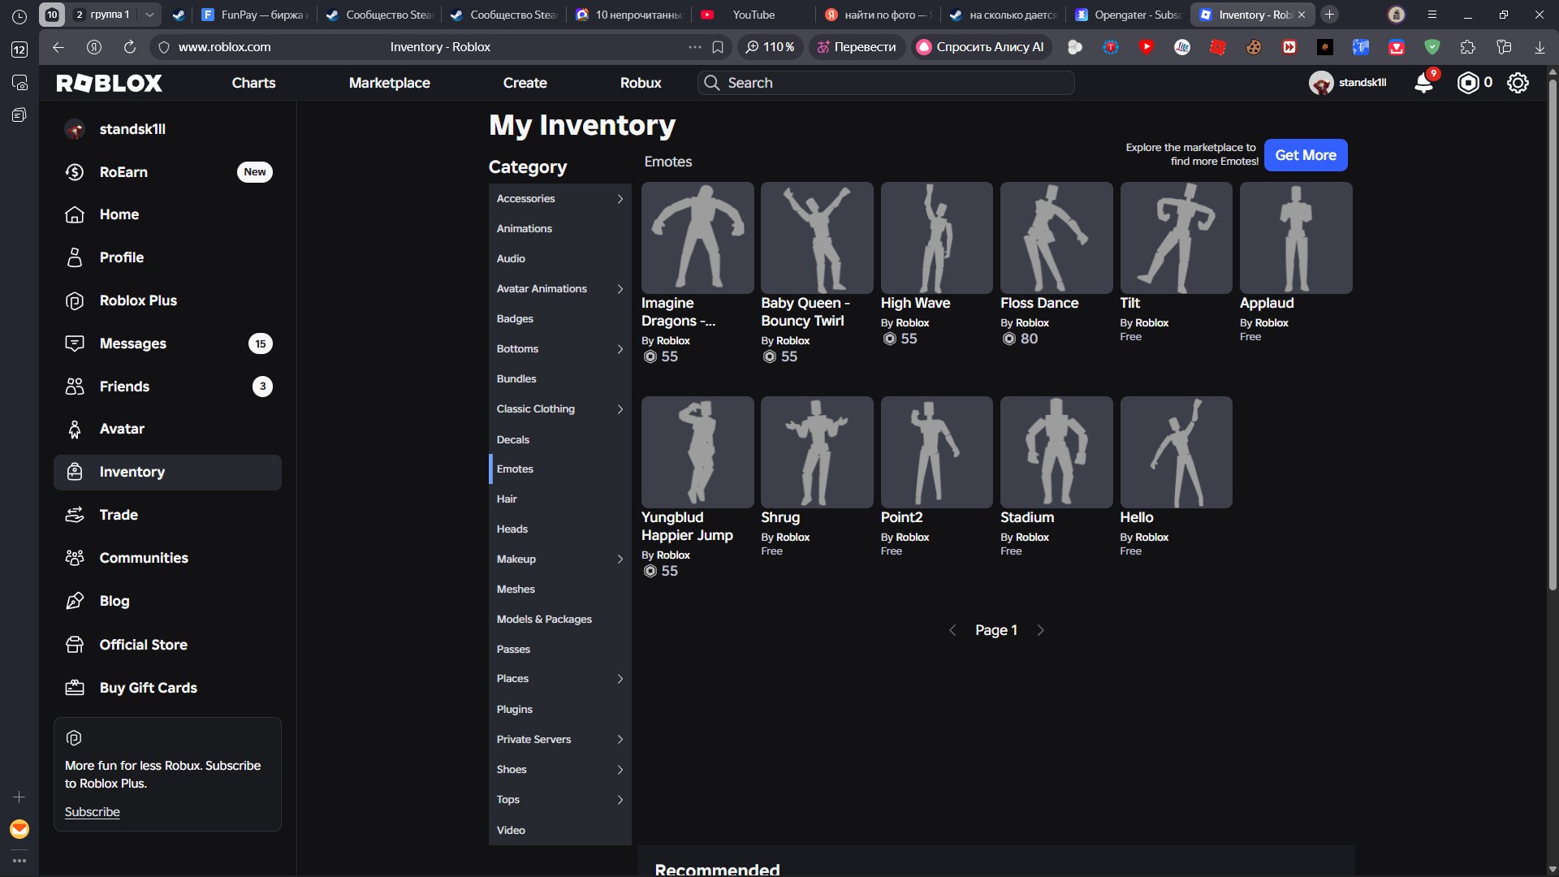Click the Communities sidebar icon
This screenshot has width=1559, height=877.
75,558
